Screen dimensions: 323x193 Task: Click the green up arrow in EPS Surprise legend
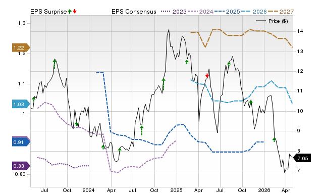coord(70,12)
